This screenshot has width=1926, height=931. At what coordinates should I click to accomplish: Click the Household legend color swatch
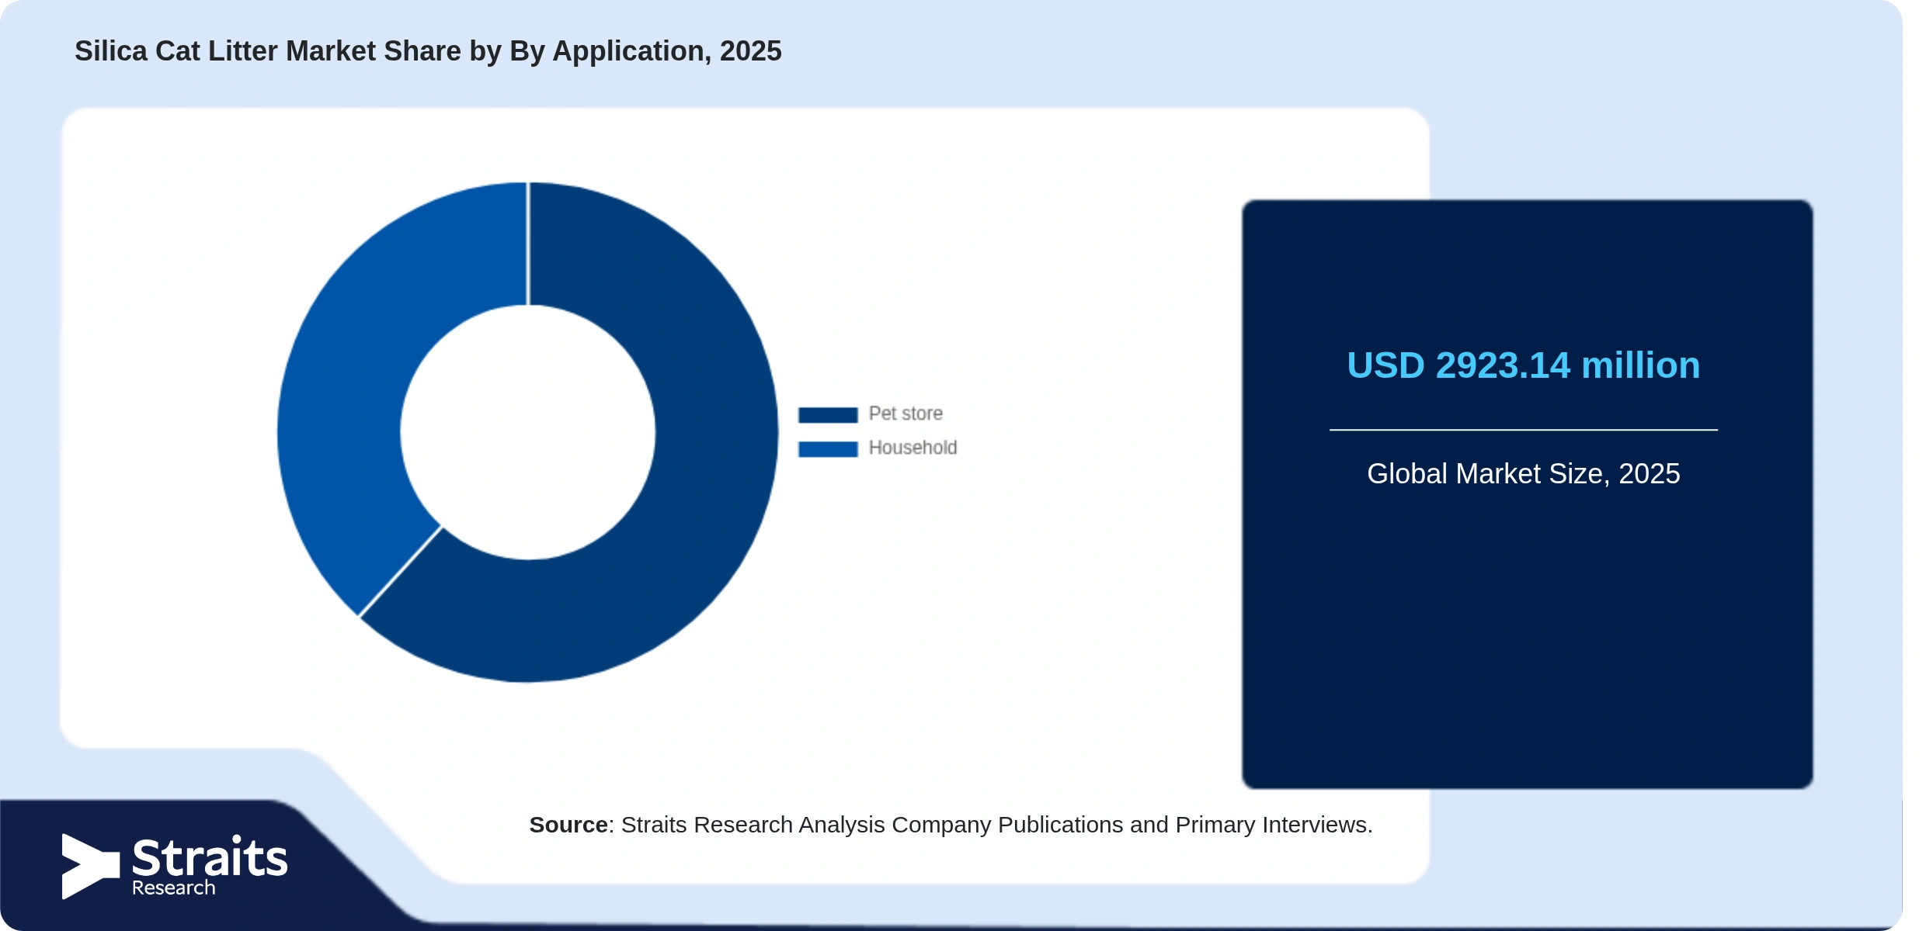coord(828,448)
